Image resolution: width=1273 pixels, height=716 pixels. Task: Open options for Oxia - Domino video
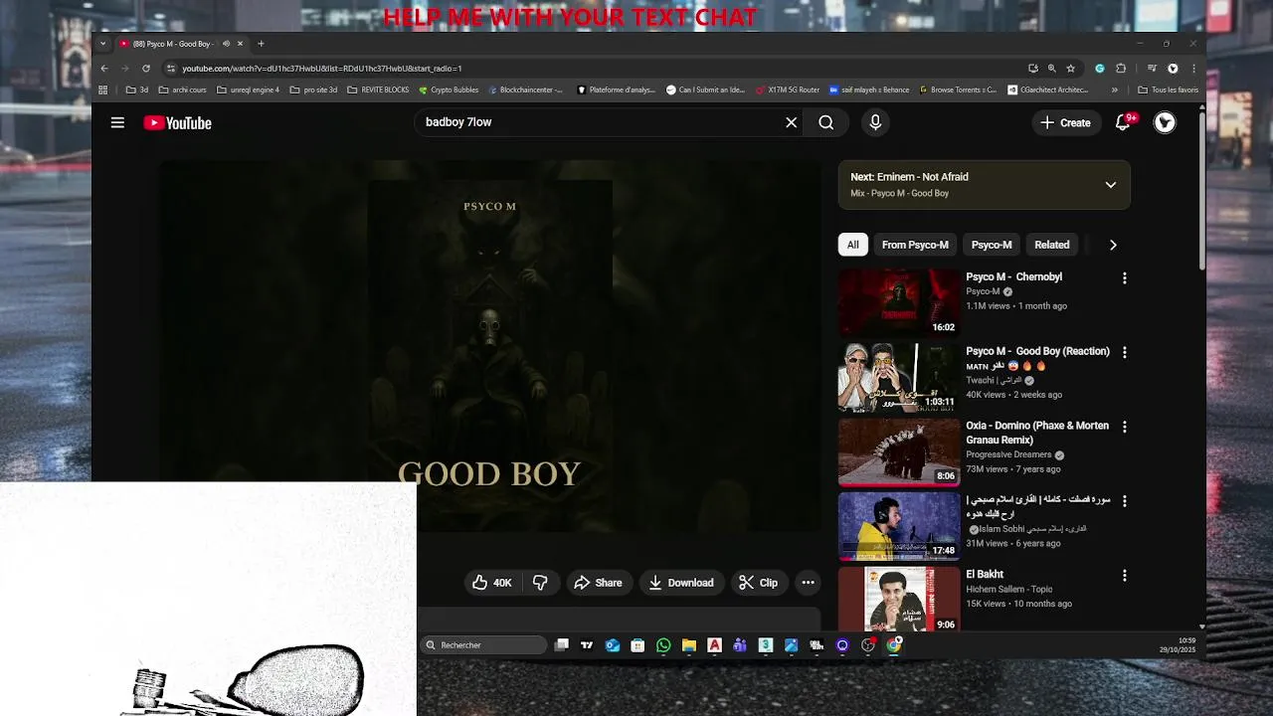pos(1125,427)
